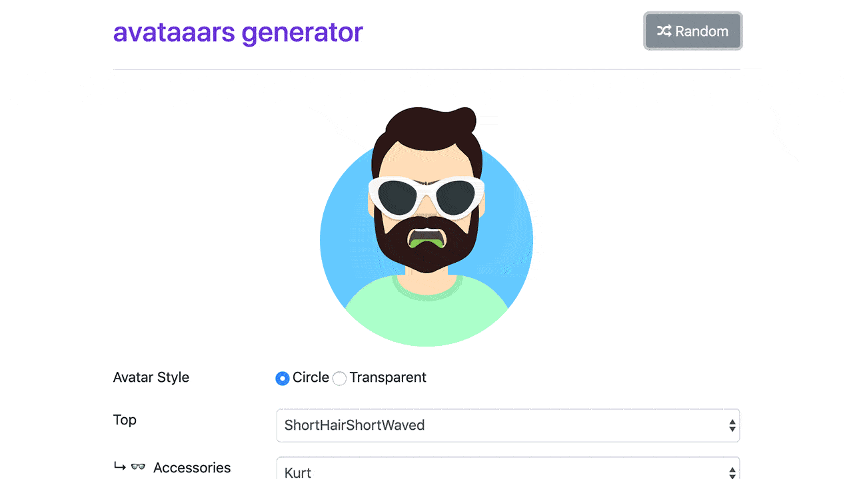Click the arrows on the Top select box
This screenshot has width=853, height=479.
(x=732, y=425)
